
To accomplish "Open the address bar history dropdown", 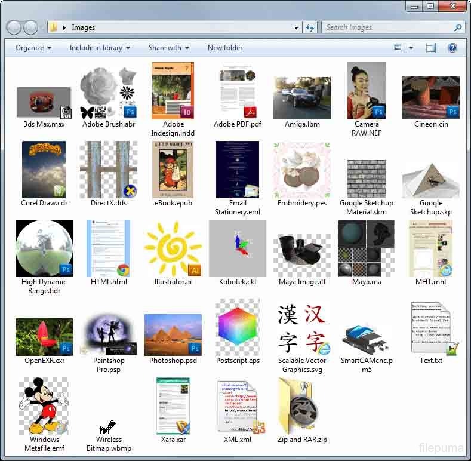I will pos(297,27).
